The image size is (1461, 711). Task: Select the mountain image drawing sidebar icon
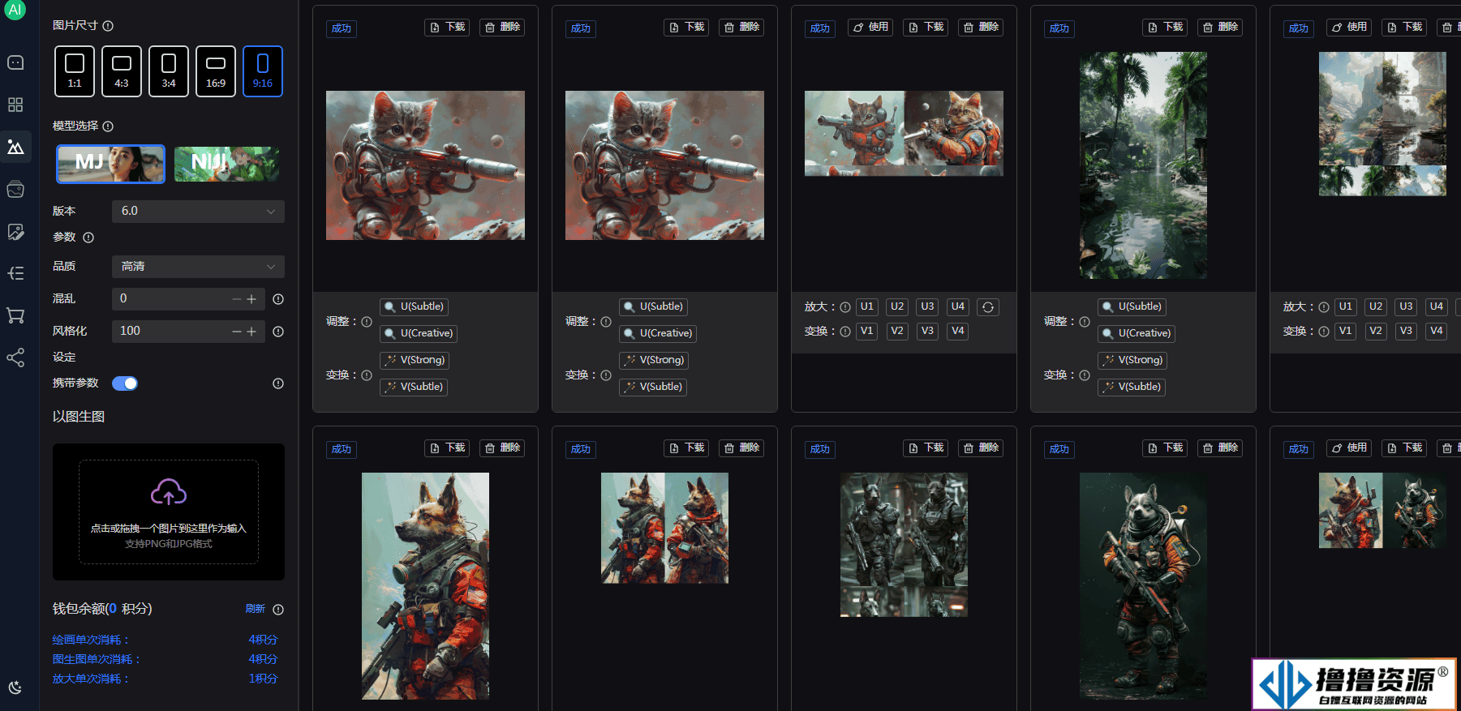(15, 147)
